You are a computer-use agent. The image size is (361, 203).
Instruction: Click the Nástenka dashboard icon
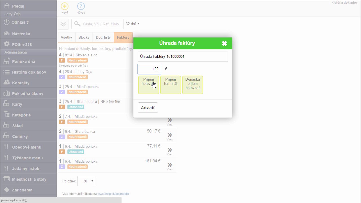tap(7, 34)
